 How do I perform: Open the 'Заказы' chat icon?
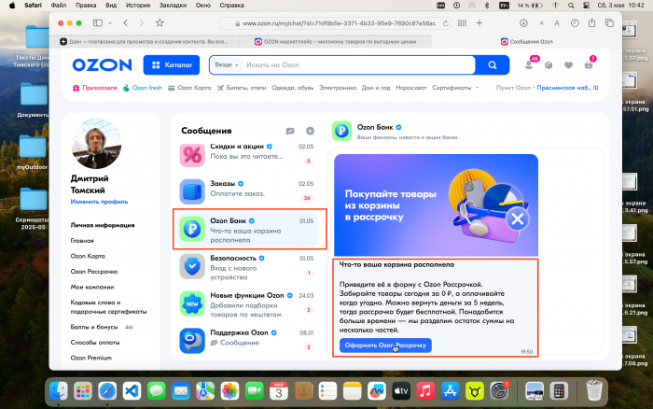pyautogui.click(x=192, y=191)
